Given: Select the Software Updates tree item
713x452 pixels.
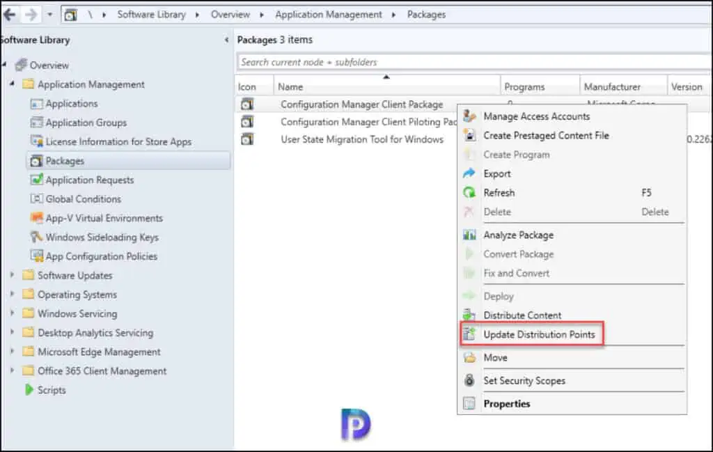Looking at the screenshot, I should click(x=75, y=276).
